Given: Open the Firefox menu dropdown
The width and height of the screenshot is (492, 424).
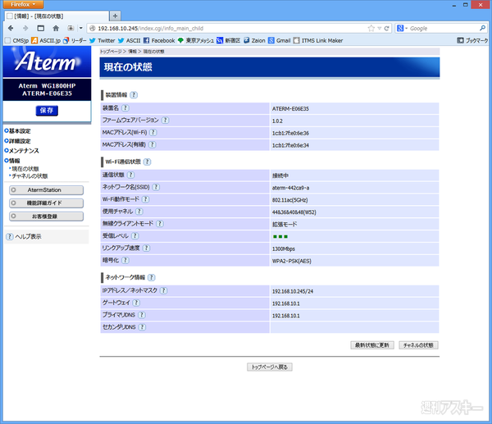Looking at the screenshot, I should pyautogui.click(x=23, y=4).
